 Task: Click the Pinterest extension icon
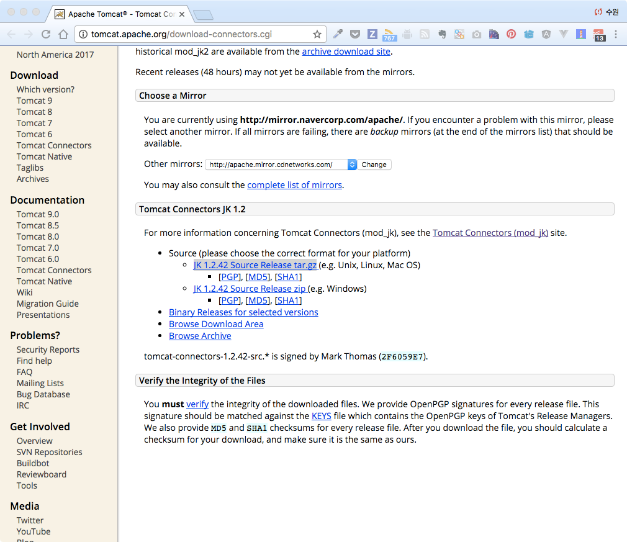(512, 34)
